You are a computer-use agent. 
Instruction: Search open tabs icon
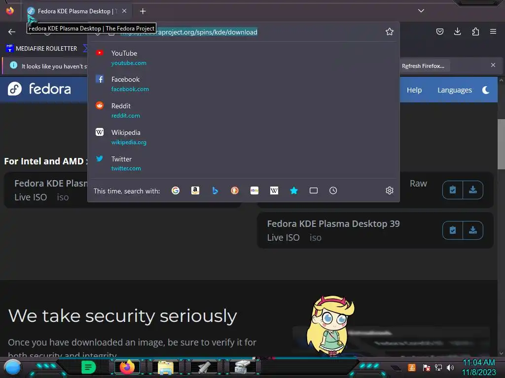tap(314, 190)
